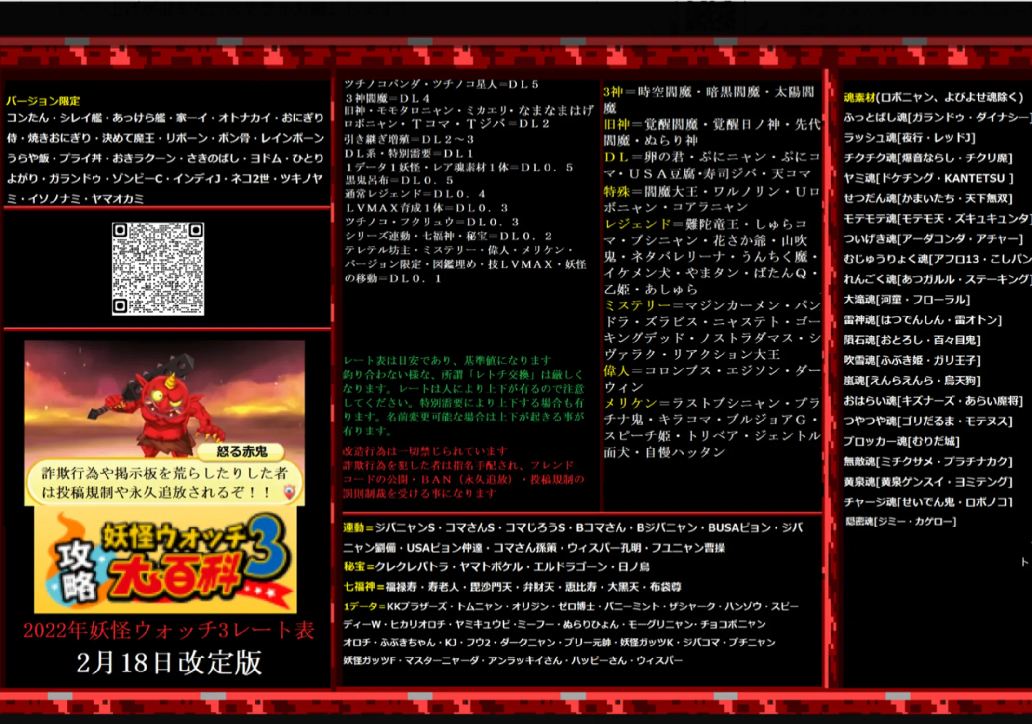The image size is (1032, 724).
Task: Select the 無敵魂 row
Action: (x=928, y=461)
